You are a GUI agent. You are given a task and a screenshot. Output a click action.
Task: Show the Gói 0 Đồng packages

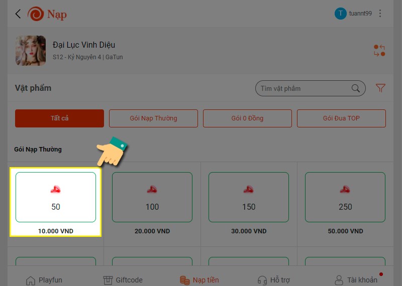247,118
